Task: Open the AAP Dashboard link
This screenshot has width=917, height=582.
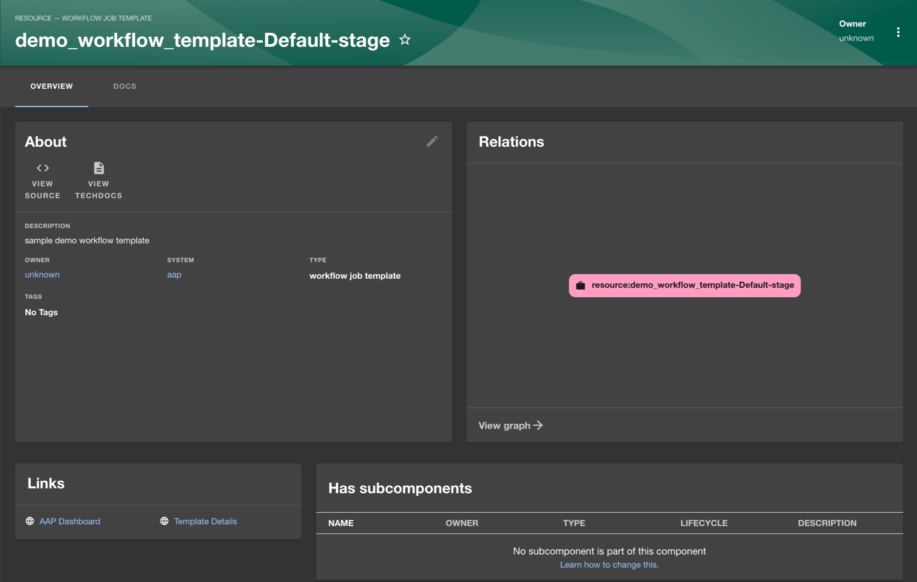Action: (x=70, y=521)
